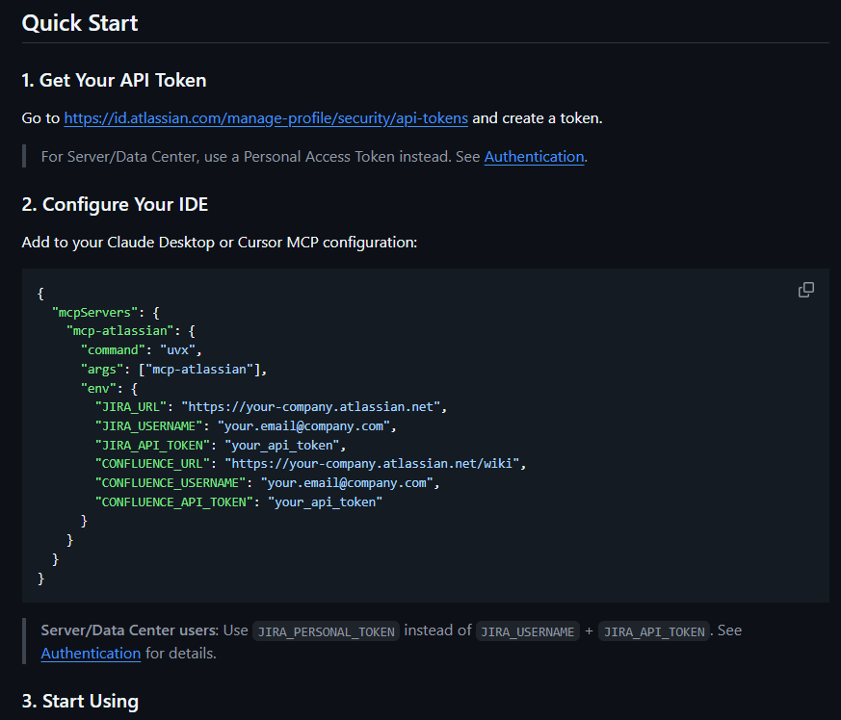The height and width of the screenshot is (720, 841).
Task: Click the Configure Your IDE heading
Action: [115, 204]
